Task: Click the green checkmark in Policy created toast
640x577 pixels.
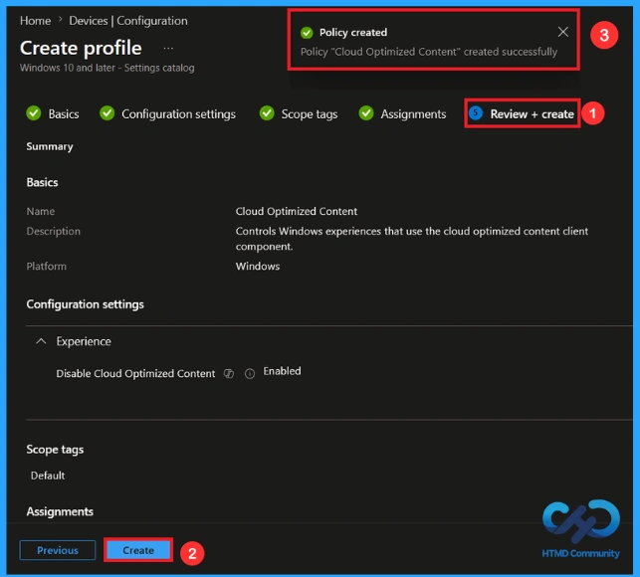Action: point(307,33)
